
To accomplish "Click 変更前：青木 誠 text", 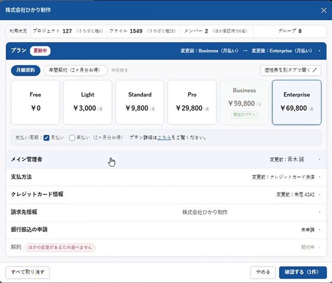I will pyautogui.click(x=287, y=160).
